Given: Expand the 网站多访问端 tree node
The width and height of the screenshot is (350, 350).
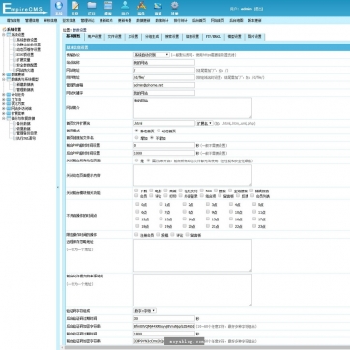Looking at the screenshot, I should tap(4, 109).
